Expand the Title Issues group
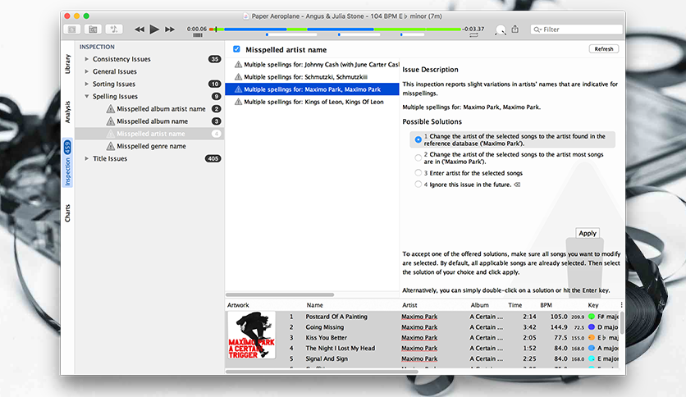This screenshot has height=397, width=686. click(87, 158)
